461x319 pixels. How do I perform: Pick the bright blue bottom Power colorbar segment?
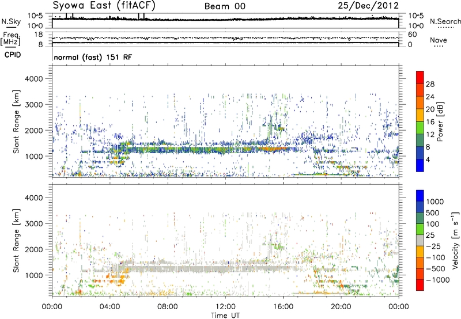pos(420,166)
